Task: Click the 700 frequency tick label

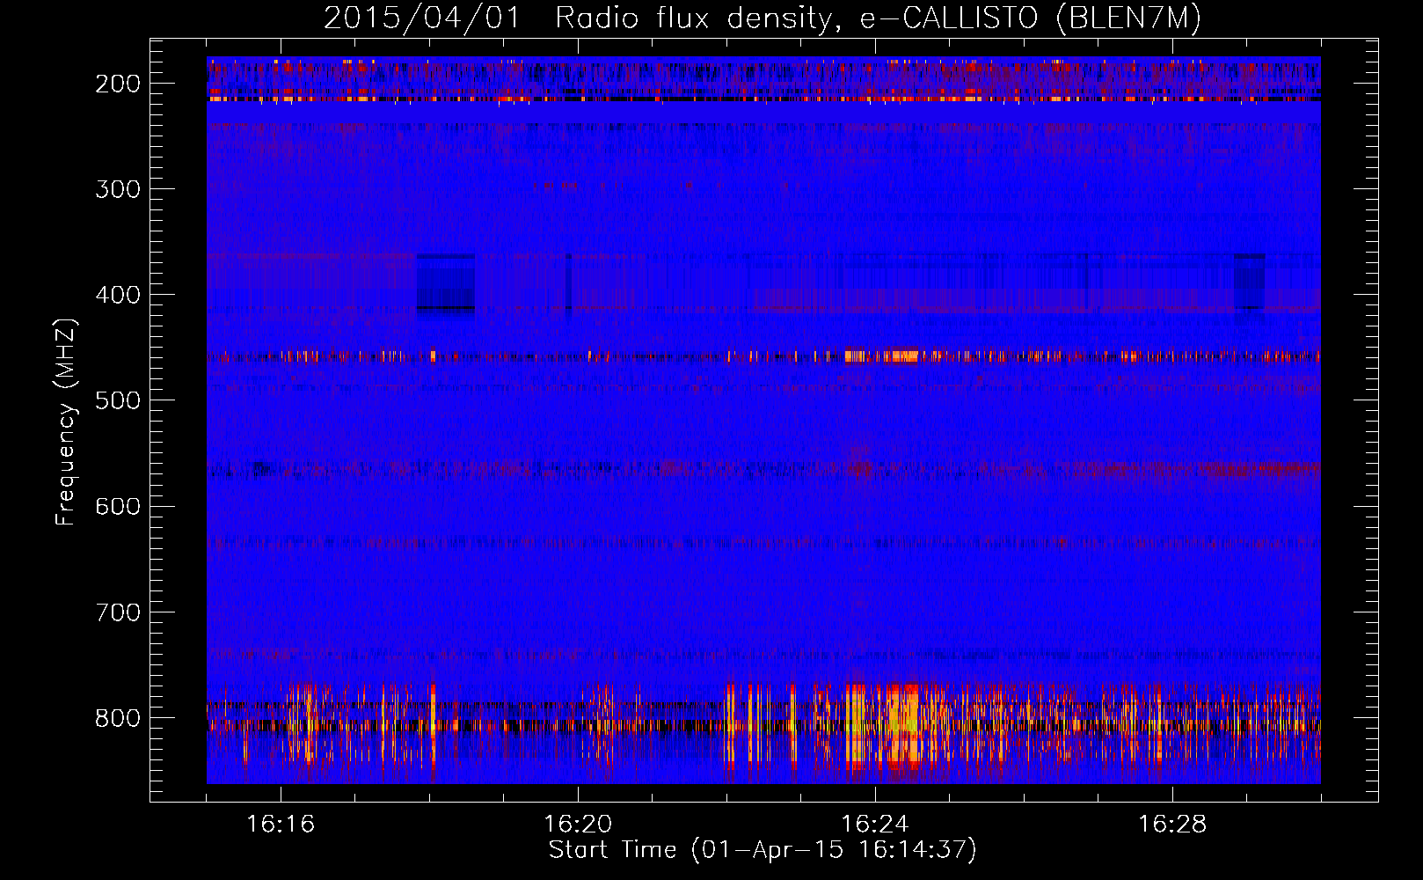Action: (118, 612)
